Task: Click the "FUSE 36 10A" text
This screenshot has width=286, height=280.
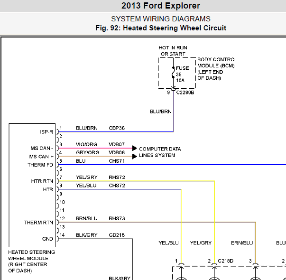Action: tap(182, 75)
